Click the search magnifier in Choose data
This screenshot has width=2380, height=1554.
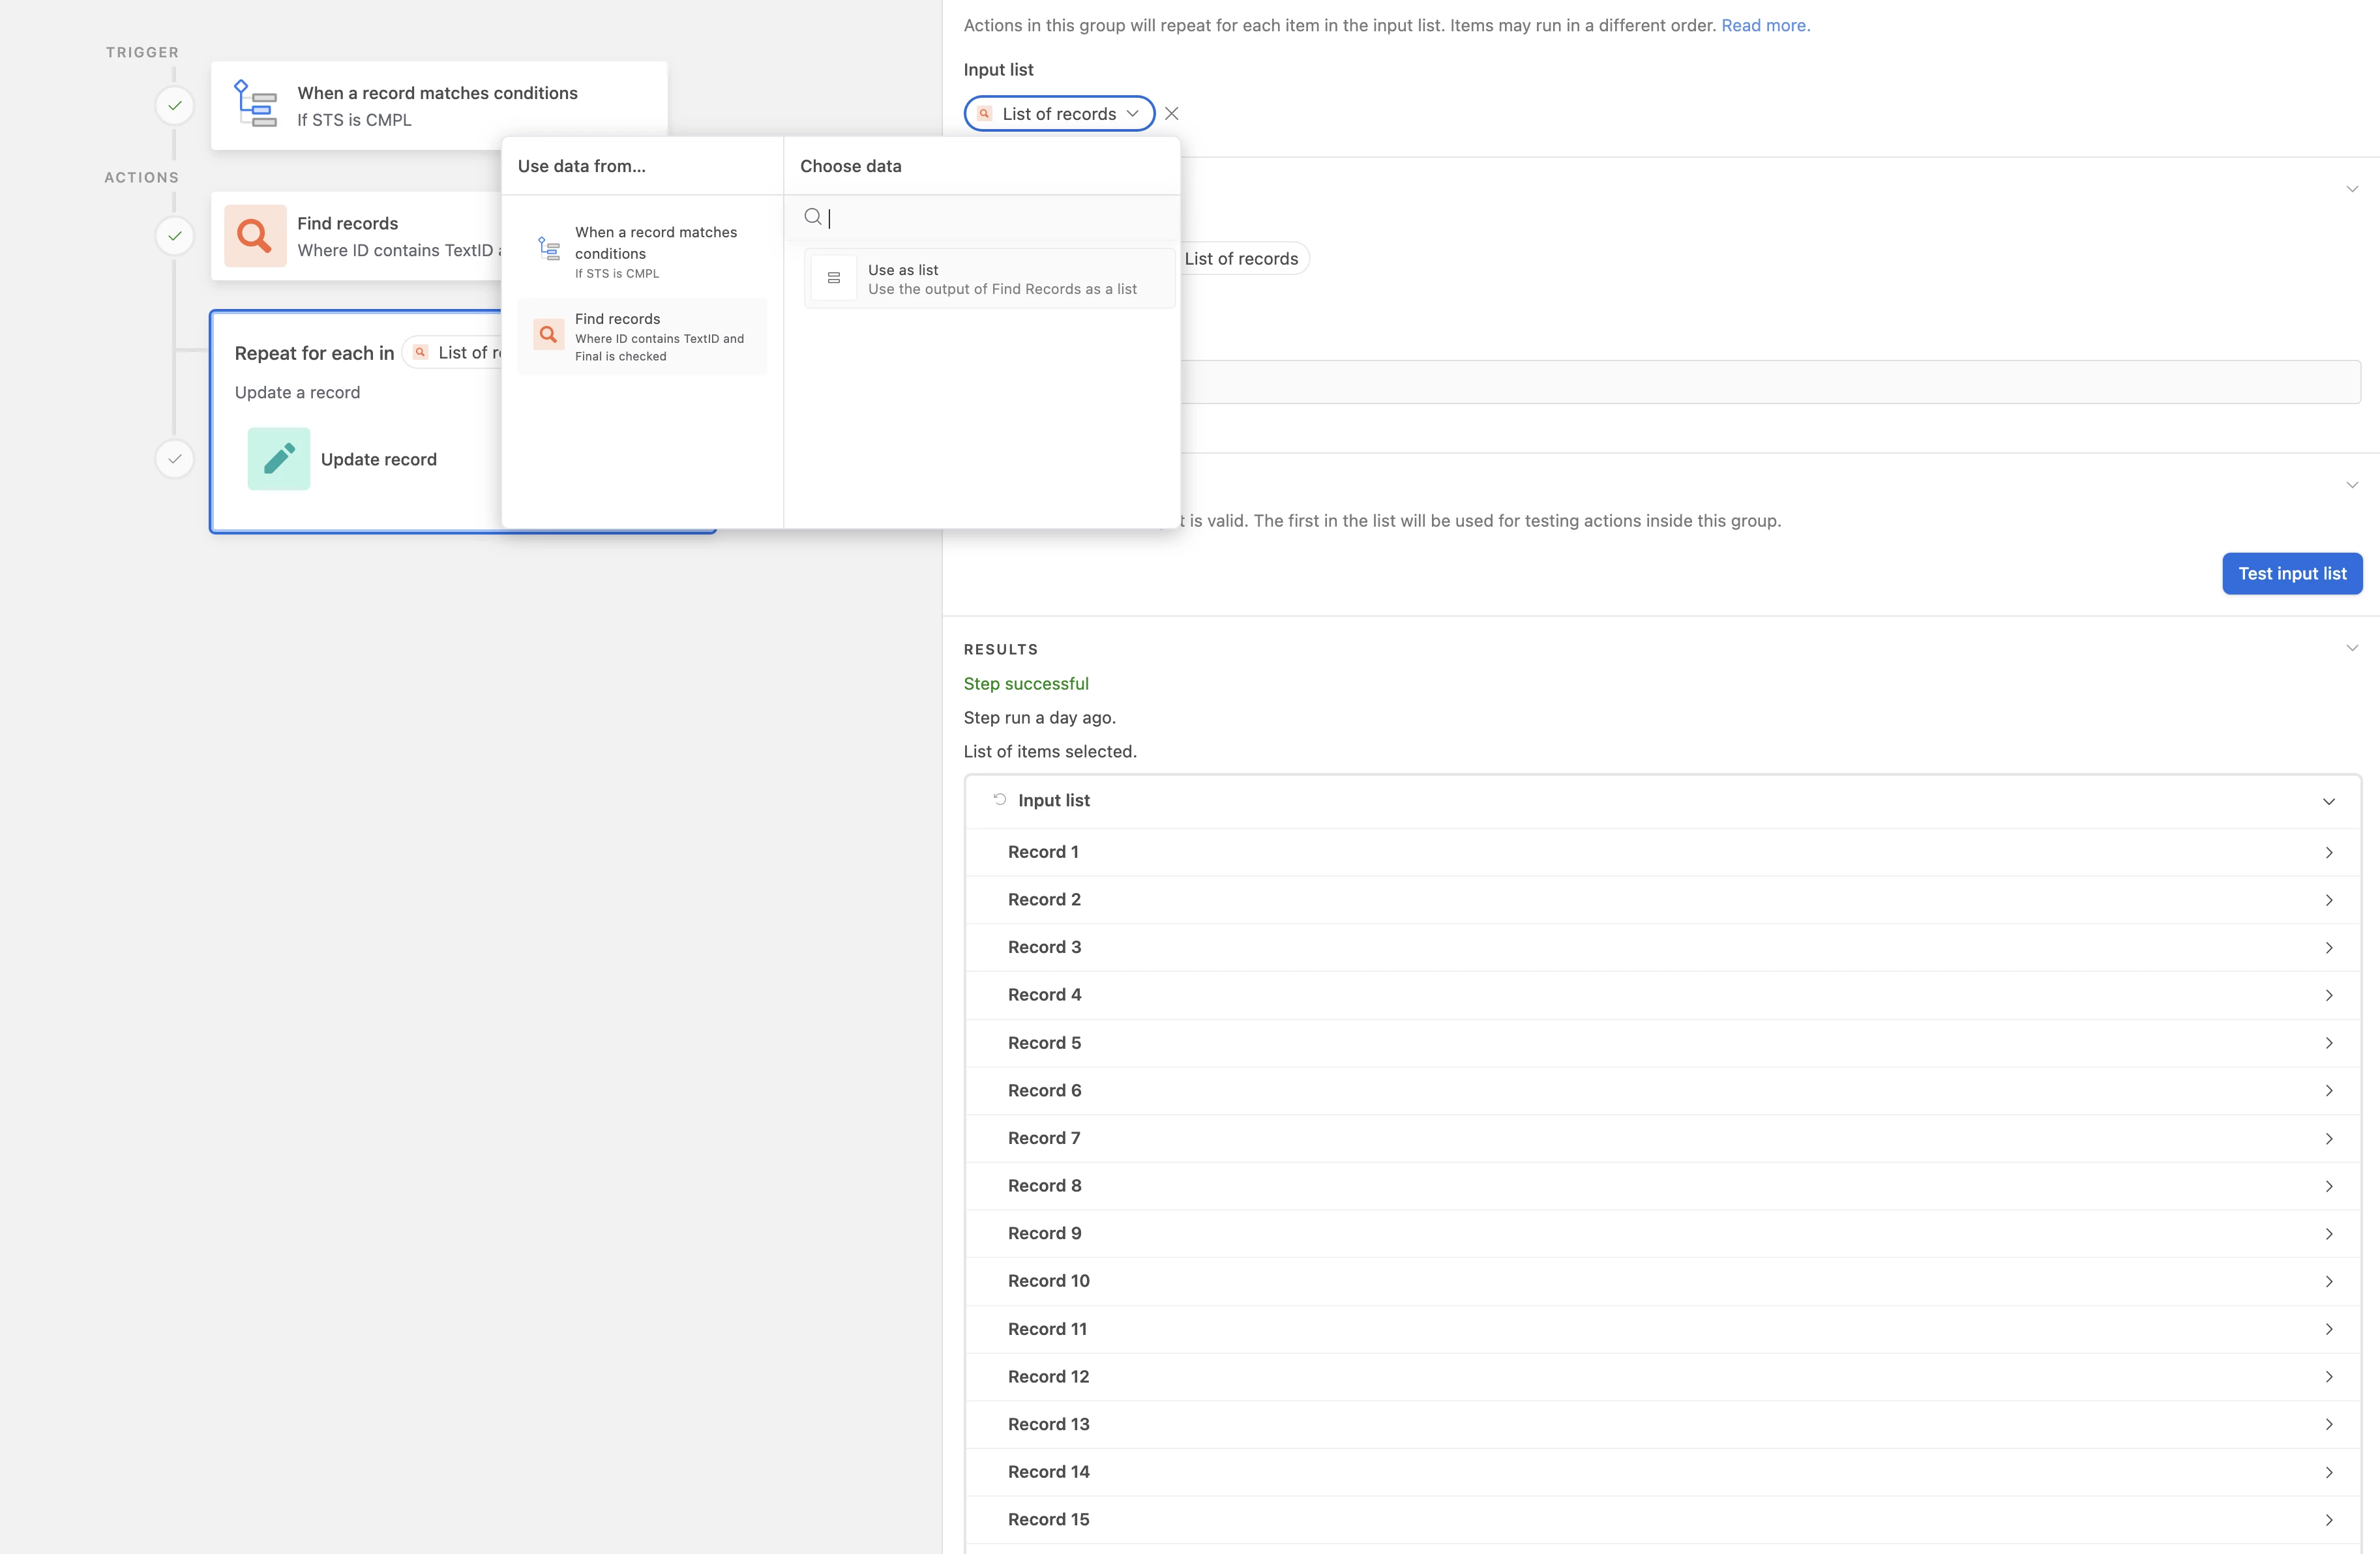[812, 217]
